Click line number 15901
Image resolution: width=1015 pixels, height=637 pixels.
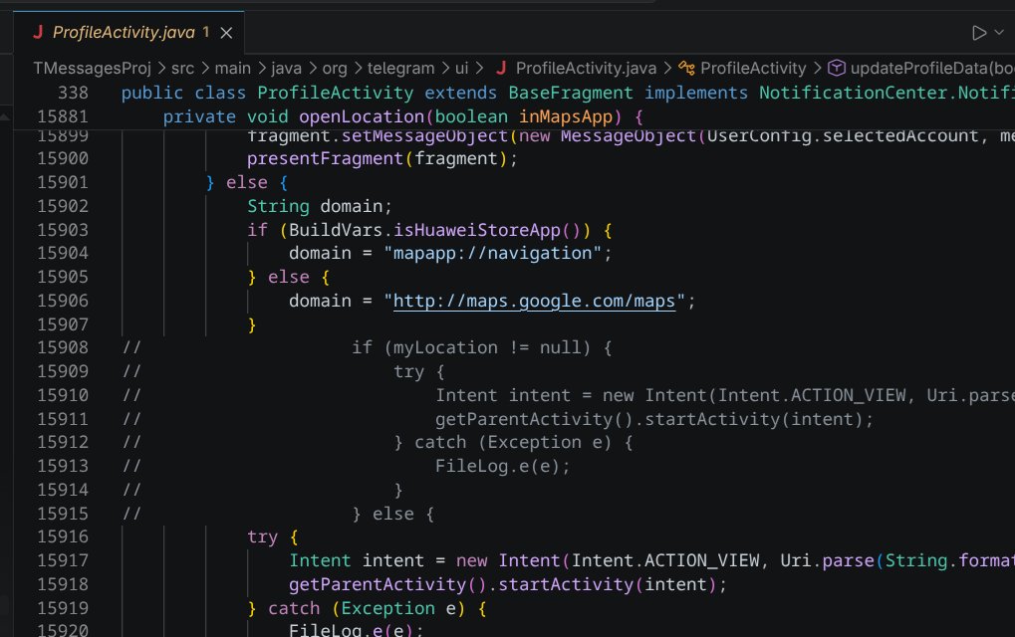click(63, 182)
